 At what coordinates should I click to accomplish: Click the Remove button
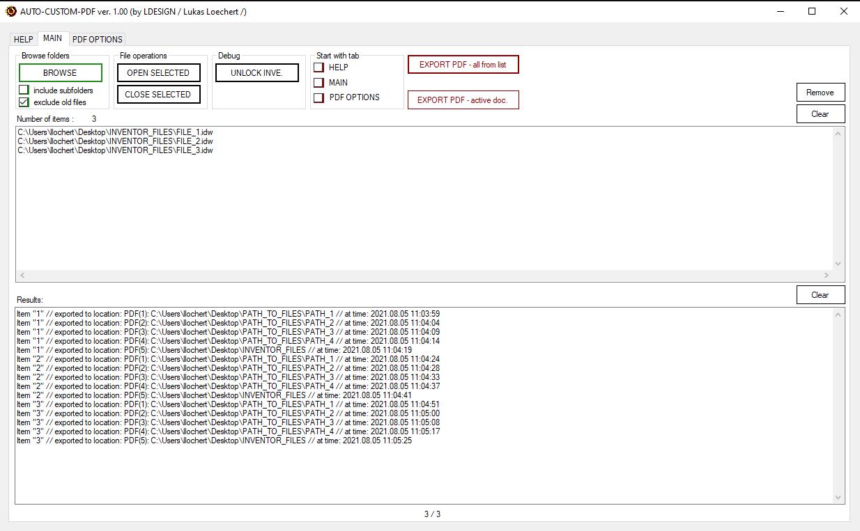pyautogui.click(x=820, y=92)
